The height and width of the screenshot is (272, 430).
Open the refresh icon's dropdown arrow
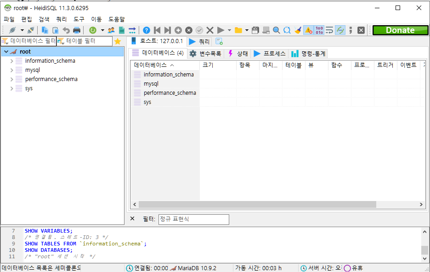(x=102, y=30)
